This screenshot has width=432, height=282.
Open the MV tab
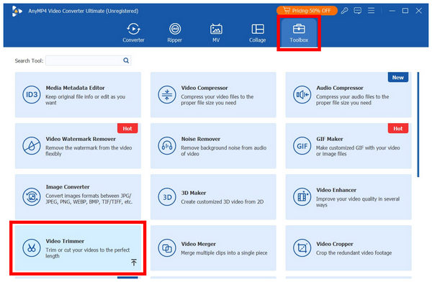216,33
